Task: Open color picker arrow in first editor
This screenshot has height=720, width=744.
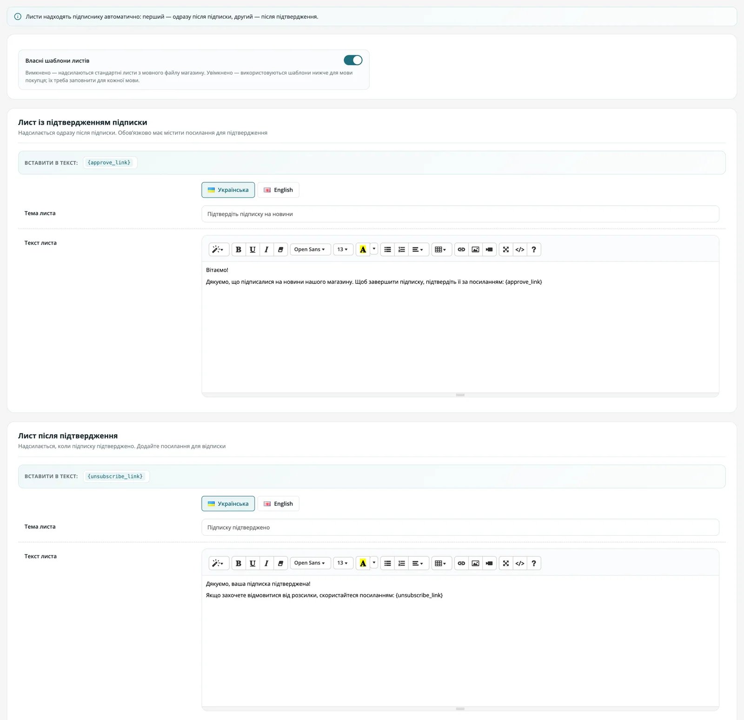Action: click(x=374, y=250)
